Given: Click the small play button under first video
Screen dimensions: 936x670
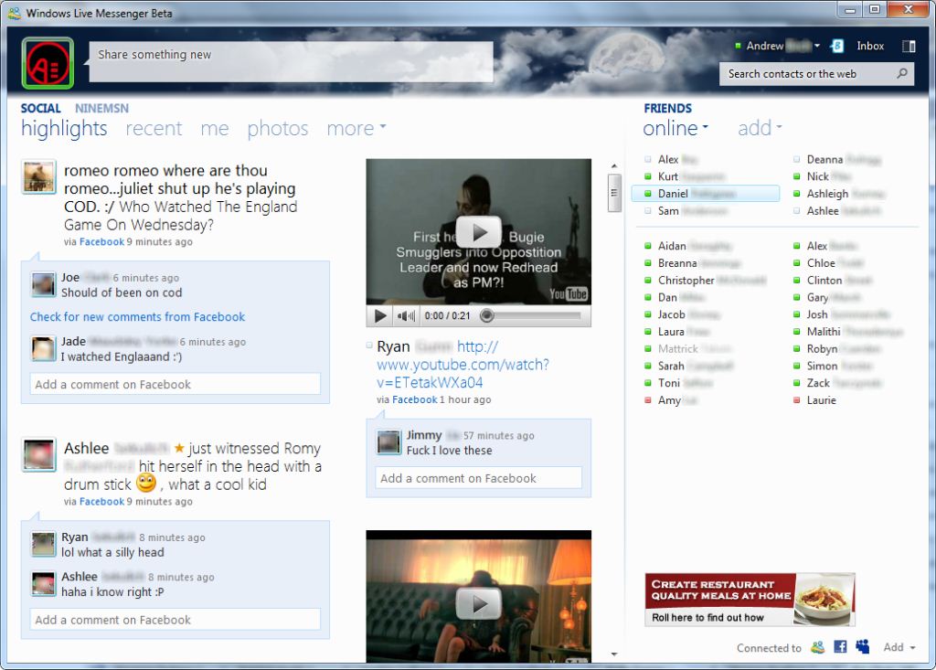Looking at the screenshot, I should [x=380, y=316].
